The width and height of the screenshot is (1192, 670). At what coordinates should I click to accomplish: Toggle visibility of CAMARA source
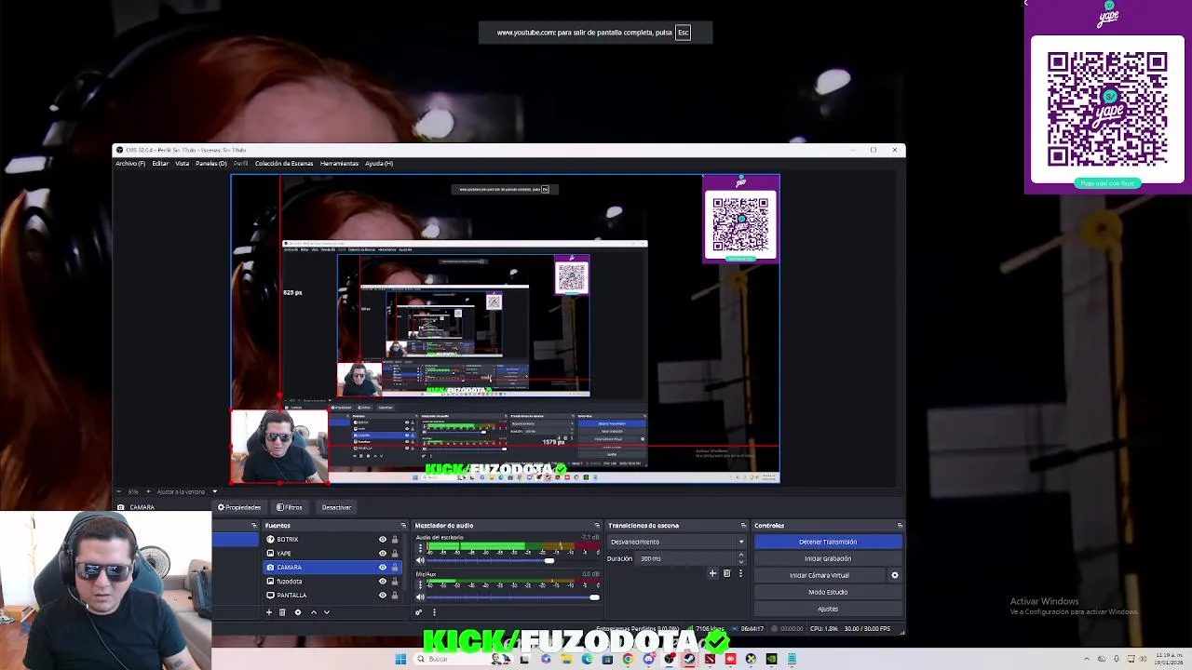pos(382,568)
